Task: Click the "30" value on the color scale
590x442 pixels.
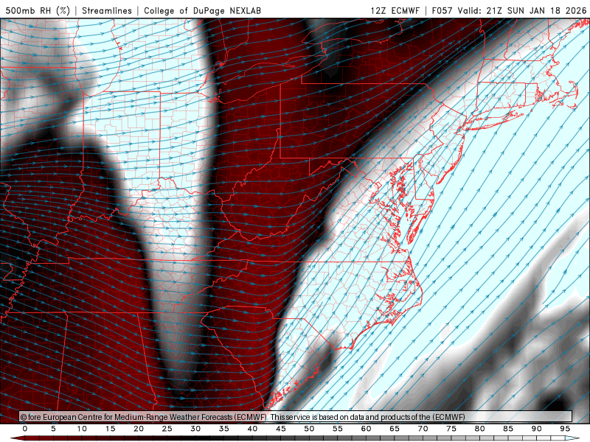Action: (x=195, y=429)
